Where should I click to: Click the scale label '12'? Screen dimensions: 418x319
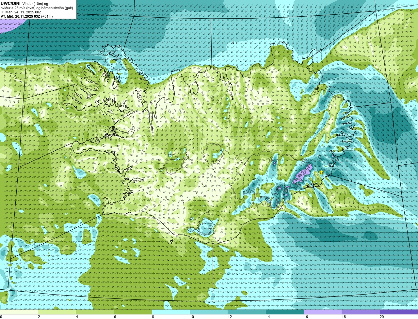pyautogui.click(x=230, y=317)
